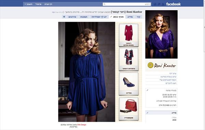Open the פרופיל profile link

click(38, 4)
